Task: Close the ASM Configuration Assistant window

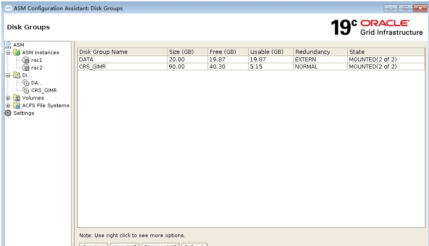Action: point(420,8)
